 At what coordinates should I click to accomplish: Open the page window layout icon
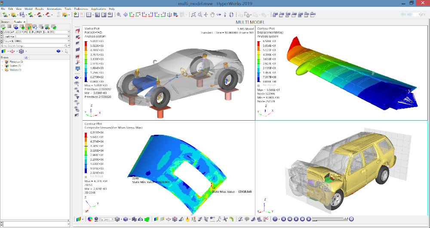[88, 15]
